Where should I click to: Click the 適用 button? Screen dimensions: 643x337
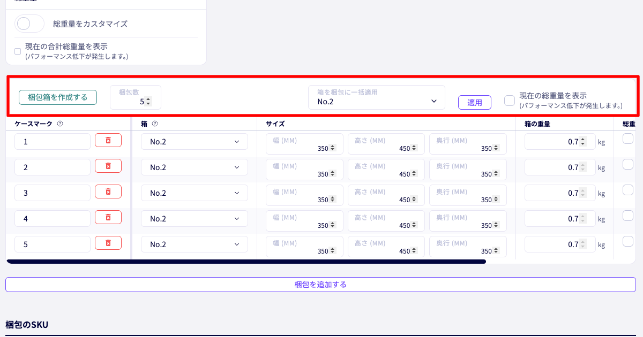pos(475,103)
